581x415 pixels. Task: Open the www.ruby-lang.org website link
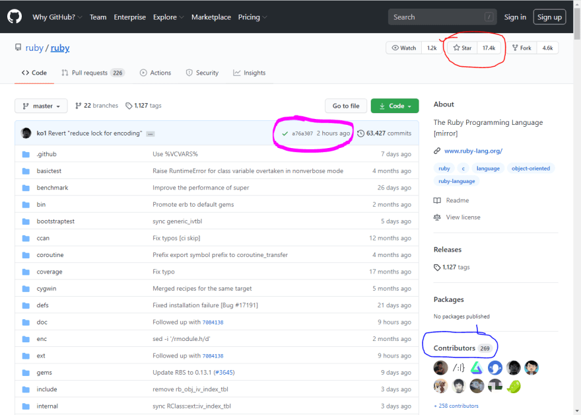tap(473, 151)
